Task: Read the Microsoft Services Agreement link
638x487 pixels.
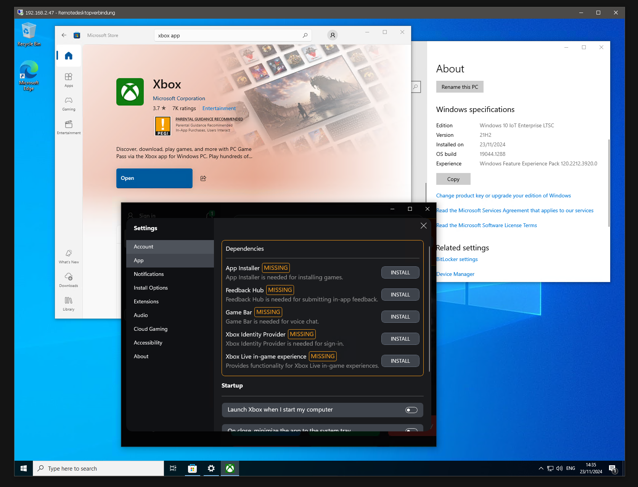Action: click(x=515, y=211)
